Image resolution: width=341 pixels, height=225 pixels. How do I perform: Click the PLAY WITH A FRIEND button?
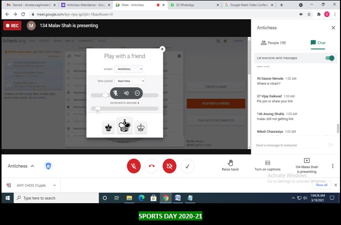click(216, 103)
